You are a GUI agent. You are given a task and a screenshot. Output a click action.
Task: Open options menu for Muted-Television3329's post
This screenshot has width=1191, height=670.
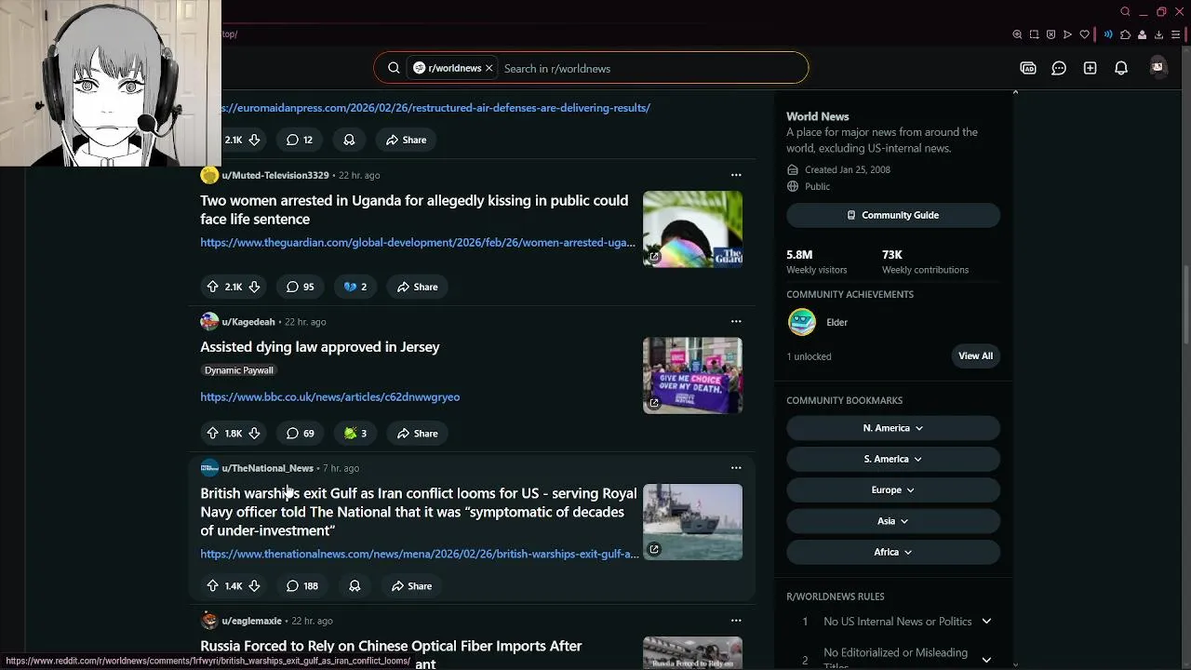click(736, 175)
